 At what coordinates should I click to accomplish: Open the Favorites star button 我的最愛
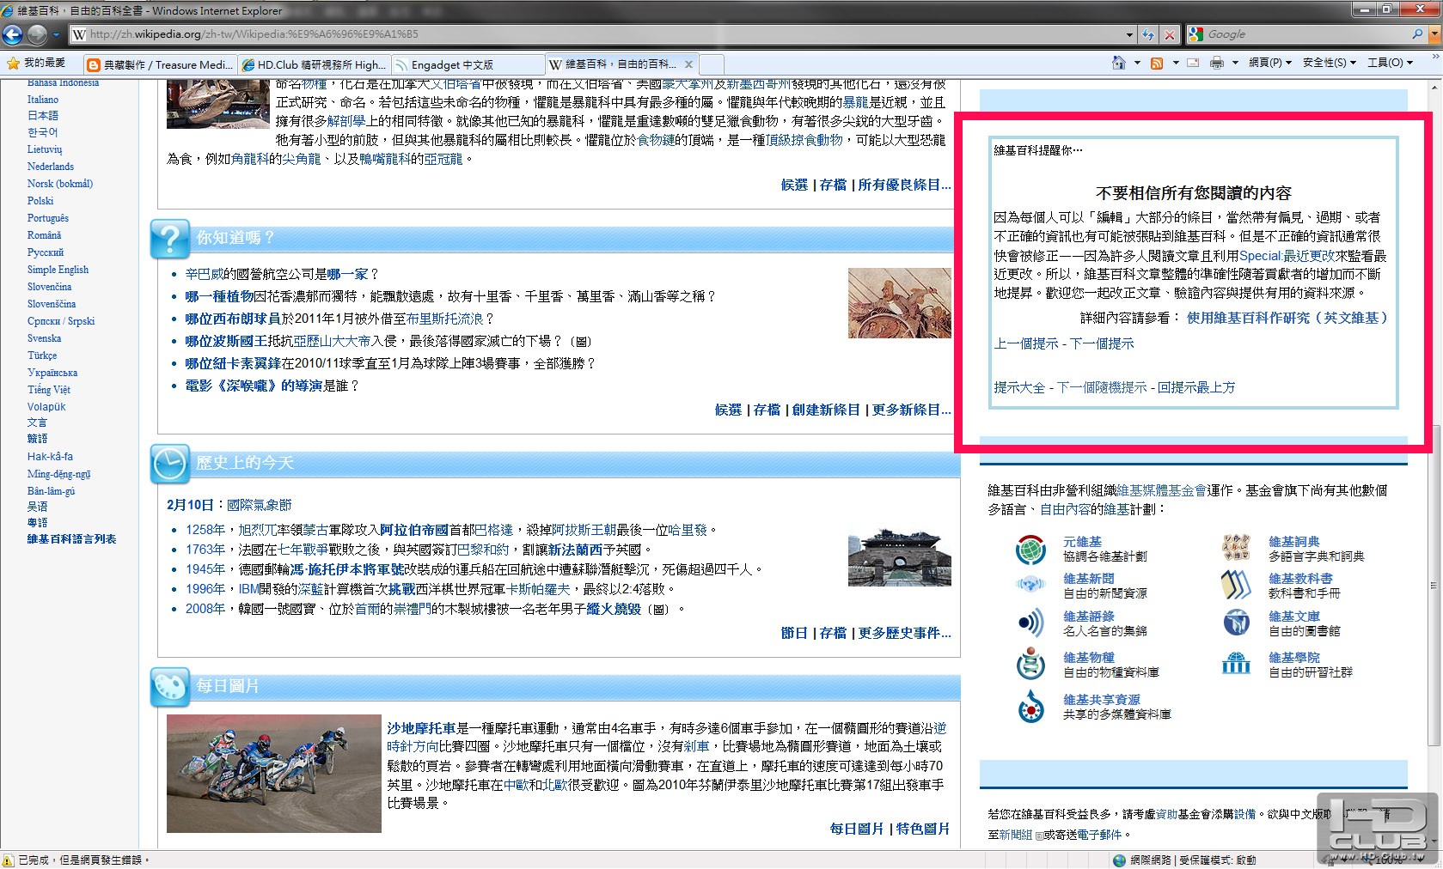coord(36,63)
